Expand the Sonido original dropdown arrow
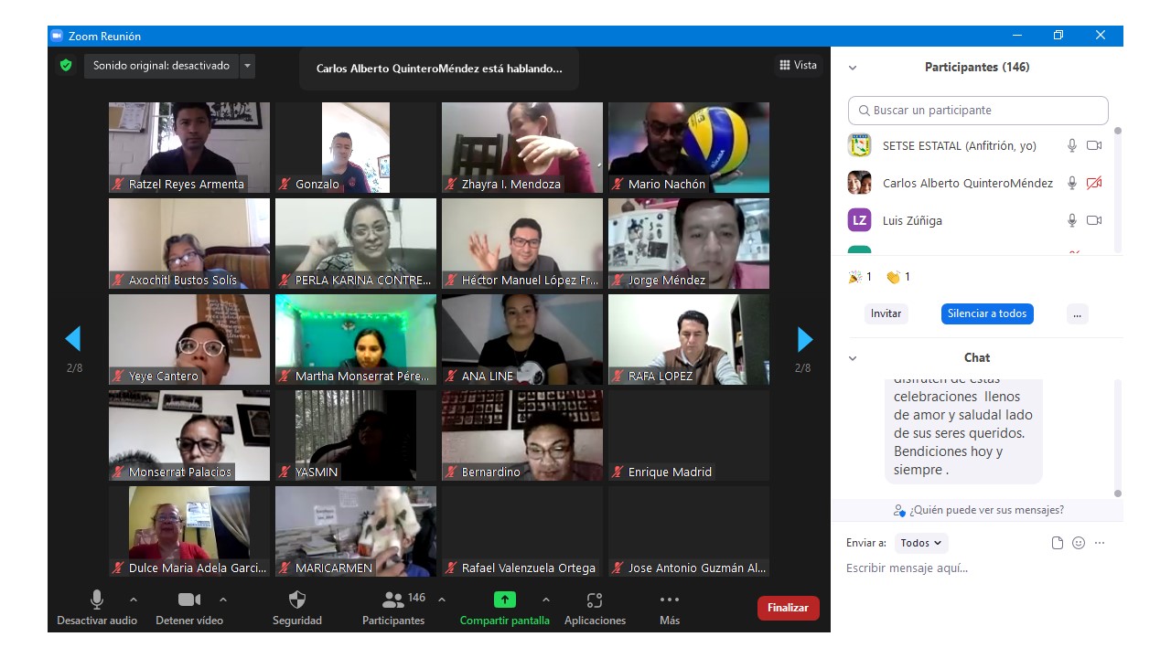 (247, 66)
